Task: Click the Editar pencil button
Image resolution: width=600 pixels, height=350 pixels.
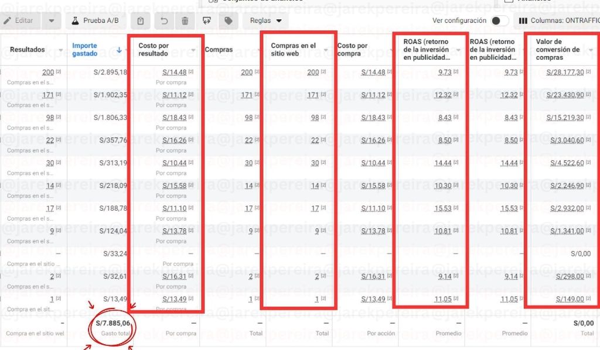Action: pos(19,20)
